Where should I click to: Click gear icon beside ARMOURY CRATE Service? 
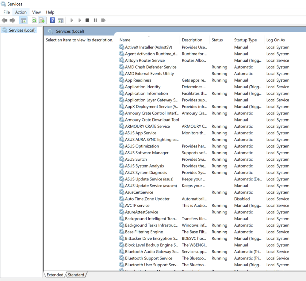[x=122, y=126]
